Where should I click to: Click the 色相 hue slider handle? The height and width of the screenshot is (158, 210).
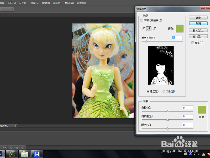click(167, 111)
